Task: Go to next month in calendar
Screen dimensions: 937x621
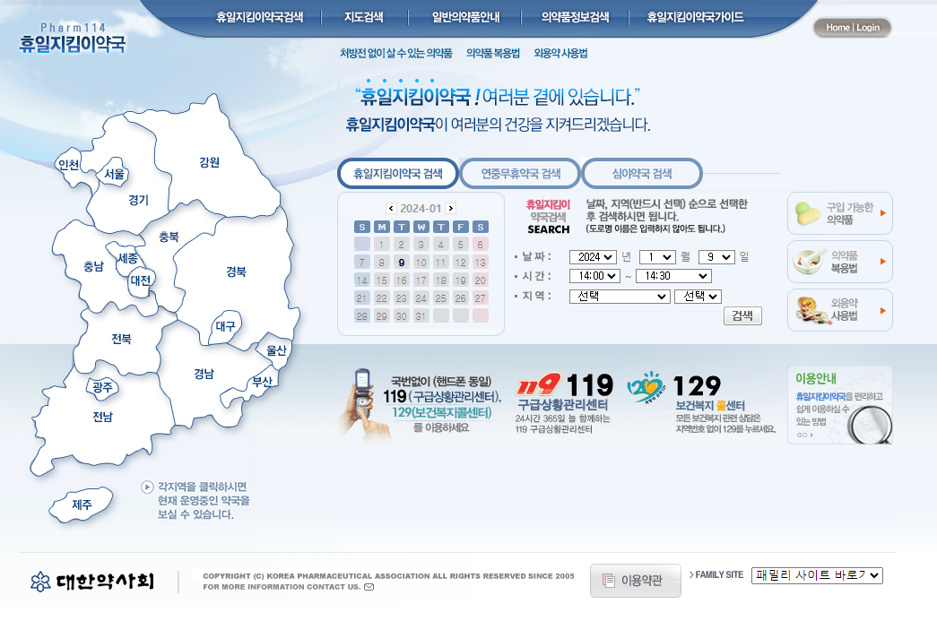Action: click(451, 209)
